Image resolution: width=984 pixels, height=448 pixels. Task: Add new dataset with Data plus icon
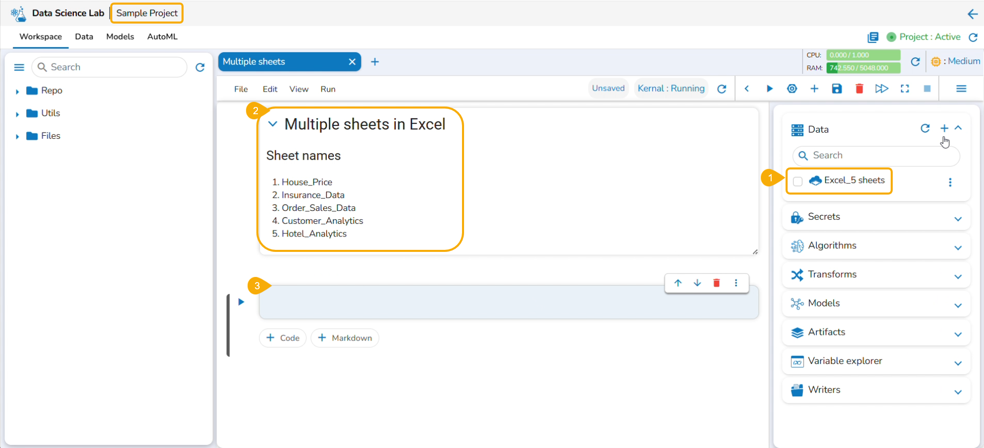coord(944,129)
